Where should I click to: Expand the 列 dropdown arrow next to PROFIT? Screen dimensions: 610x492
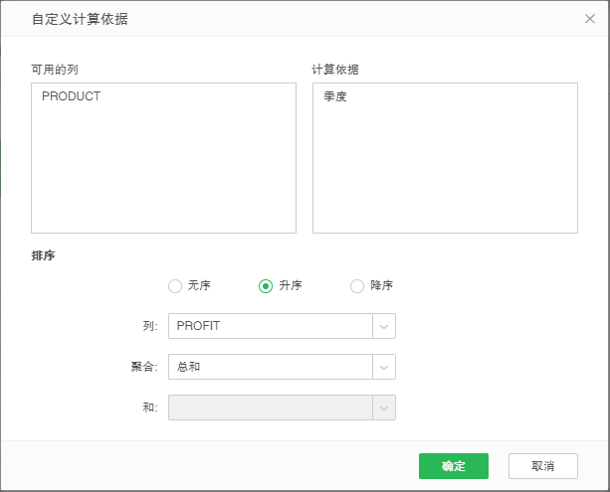point(384,326)
